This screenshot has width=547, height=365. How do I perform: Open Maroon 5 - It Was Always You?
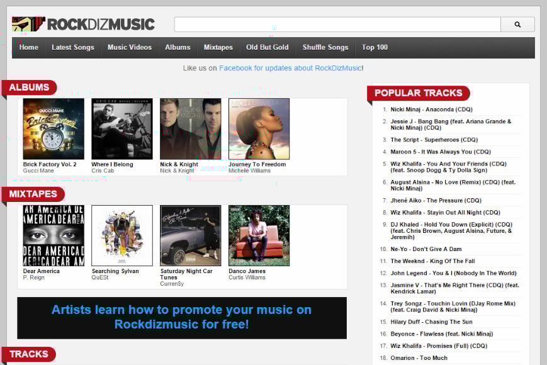pos(441,152)
